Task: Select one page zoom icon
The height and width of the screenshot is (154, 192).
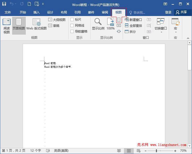Action: (x=119, y=20)
